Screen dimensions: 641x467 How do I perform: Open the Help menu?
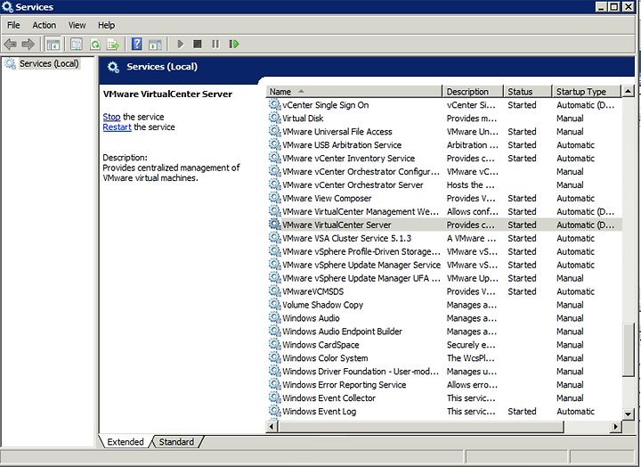click(106, 25)
